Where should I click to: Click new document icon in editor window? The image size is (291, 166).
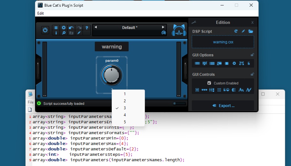(x=30, y=110)
